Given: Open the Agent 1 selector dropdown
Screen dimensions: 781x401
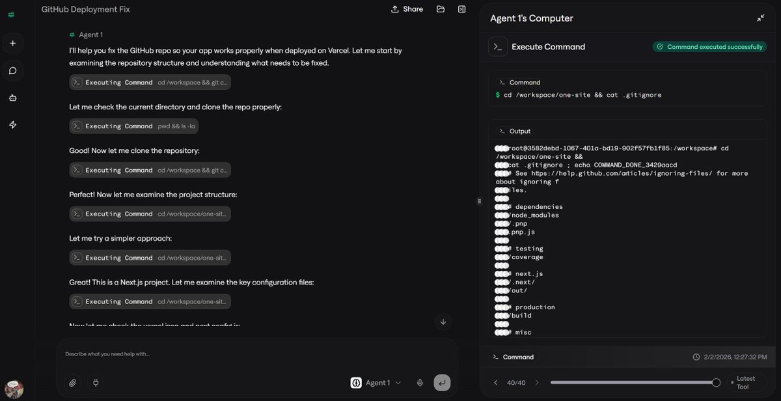Looking at the screenshot, I should [x=376, y=383].
